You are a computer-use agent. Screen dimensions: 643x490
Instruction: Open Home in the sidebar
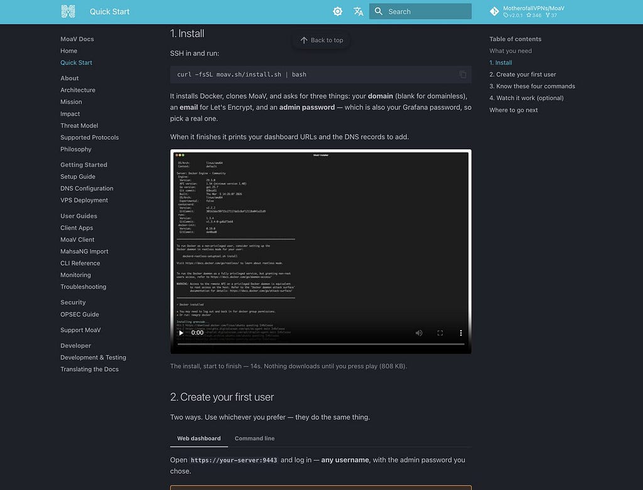(69, 51)
